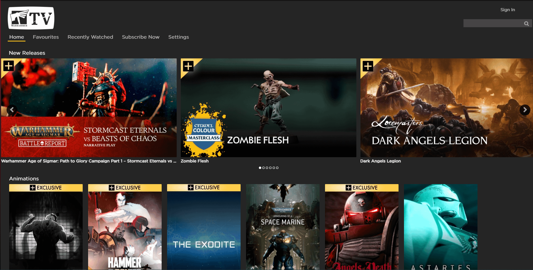This screenshot has width=533, height=270.
Task: Select third carousel page dot
Action: pos(267,168)
